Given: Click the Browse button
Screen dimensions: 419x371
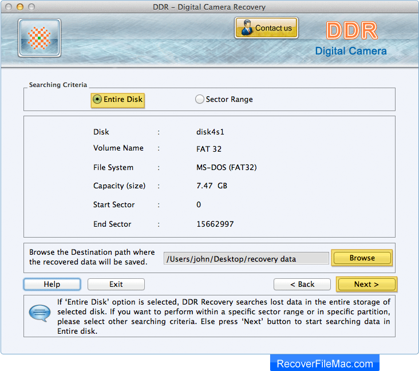Looking at the screenshot, I should 362,258.
